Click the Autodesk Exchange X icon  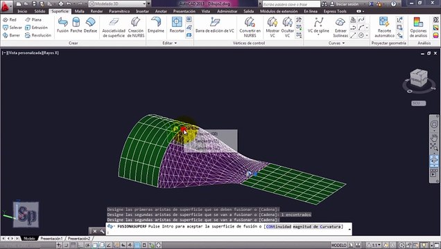click(371, 4)
